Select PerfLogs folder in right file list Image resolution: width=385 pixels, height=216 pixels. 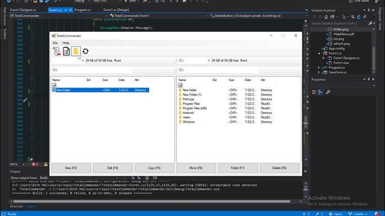pos(188,99)
